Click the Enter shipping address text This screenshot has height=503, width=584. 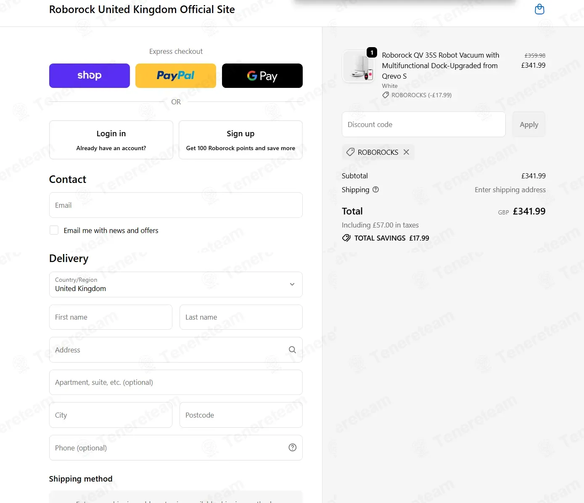510,190
